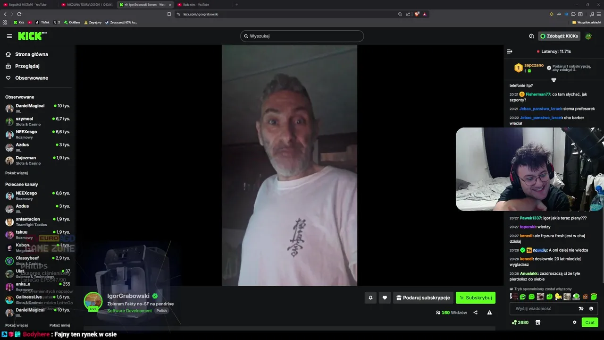Click Fisherman77 username in chat
Image resolution: width=604 pixels, height=340 pixels.
pos(538,94)
